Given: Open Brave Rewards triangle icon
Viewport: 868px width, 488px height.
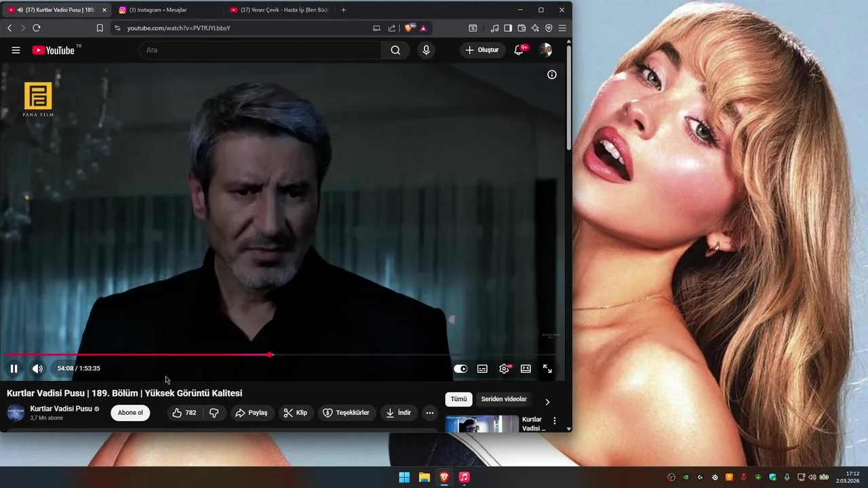Looking at the screenshot, I should pyautogui.click(x=423, y=28).
